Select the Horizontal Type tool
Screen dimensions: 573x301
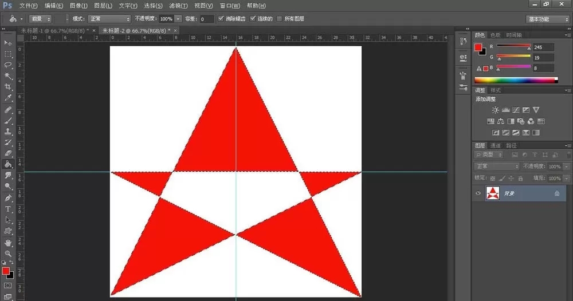[8, 209]
